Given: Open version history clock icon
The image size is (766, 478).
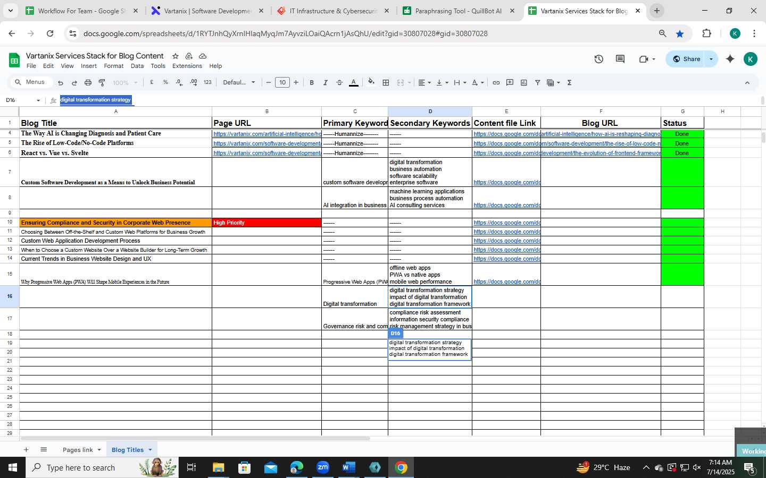Looking at the screenshot, I should click(598, 59).
